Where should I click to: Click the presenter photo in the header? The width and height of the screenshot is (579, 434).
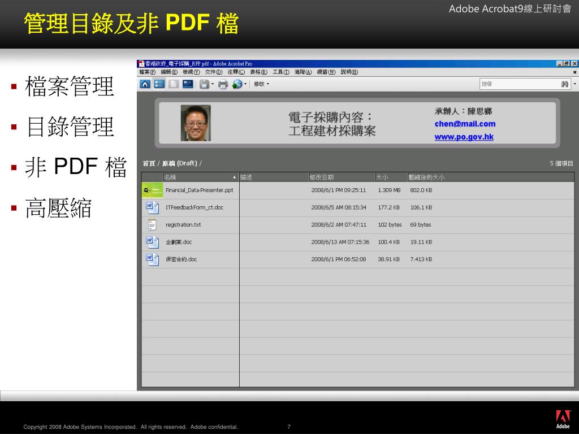coord(196,123)
